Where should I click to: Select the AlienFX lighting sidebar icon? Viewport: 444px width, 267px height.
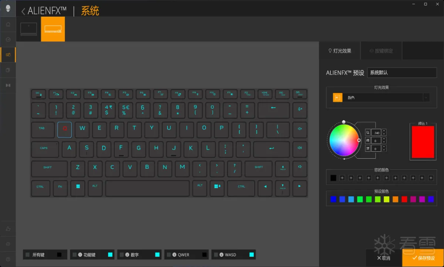pyautogui.click(x=8, y=55)
